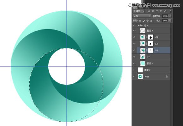Select mask thumbnail of layer 4左

click(x=151, y=37)
